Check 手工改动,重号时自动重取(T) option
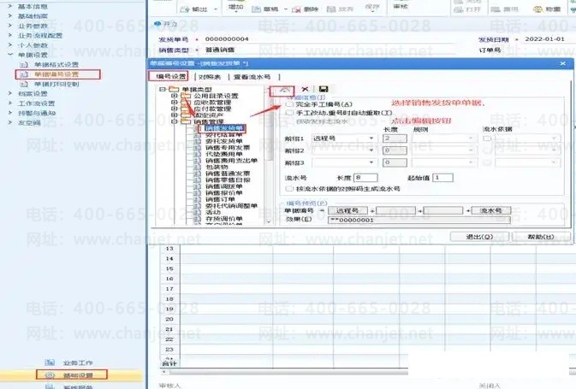Viewport: 576px width, 389px height. [x=289, y=113]
